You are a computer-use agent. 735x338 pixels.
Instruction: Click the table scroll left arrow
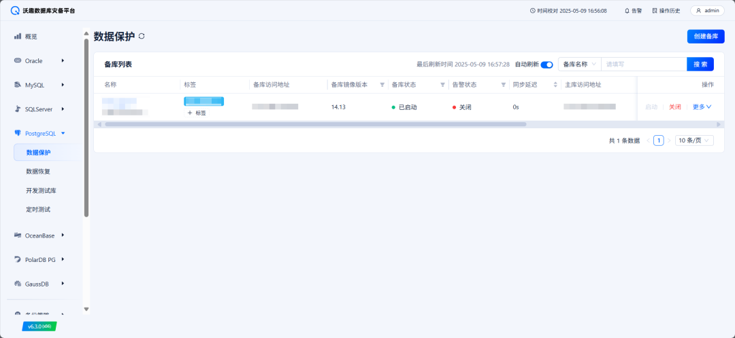[x=99, y=124]
